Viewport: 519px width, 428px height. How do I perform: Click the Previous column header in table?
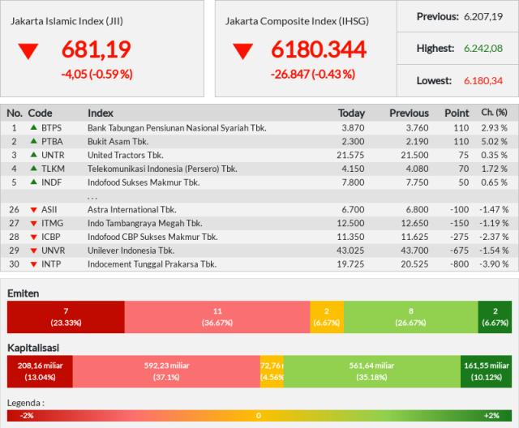coord(409,113)
